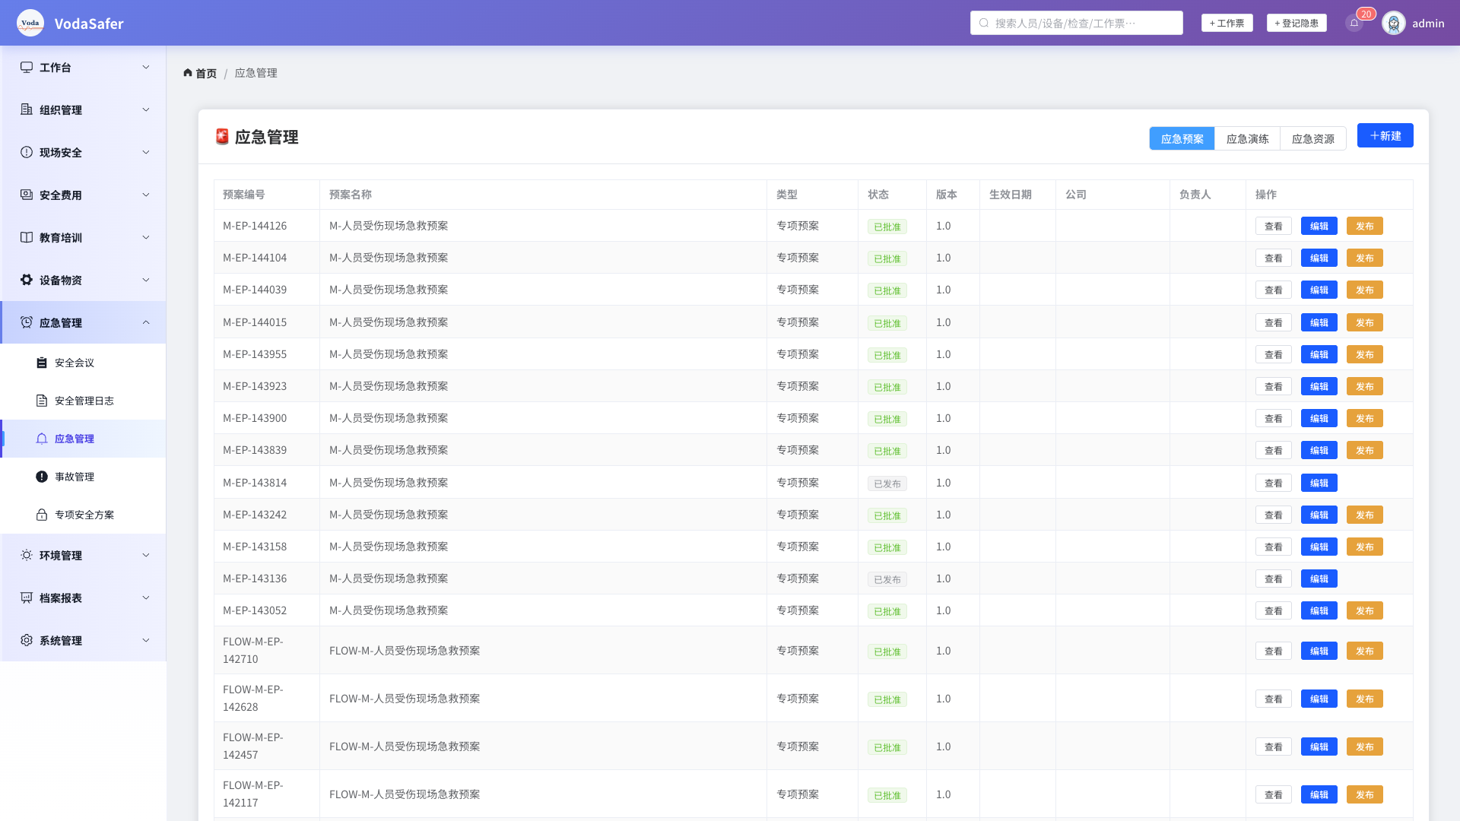This screenshot has height=821, width=1460.
Task: Collapse the 应急管理 sidebar section
Action: (83, 322)
